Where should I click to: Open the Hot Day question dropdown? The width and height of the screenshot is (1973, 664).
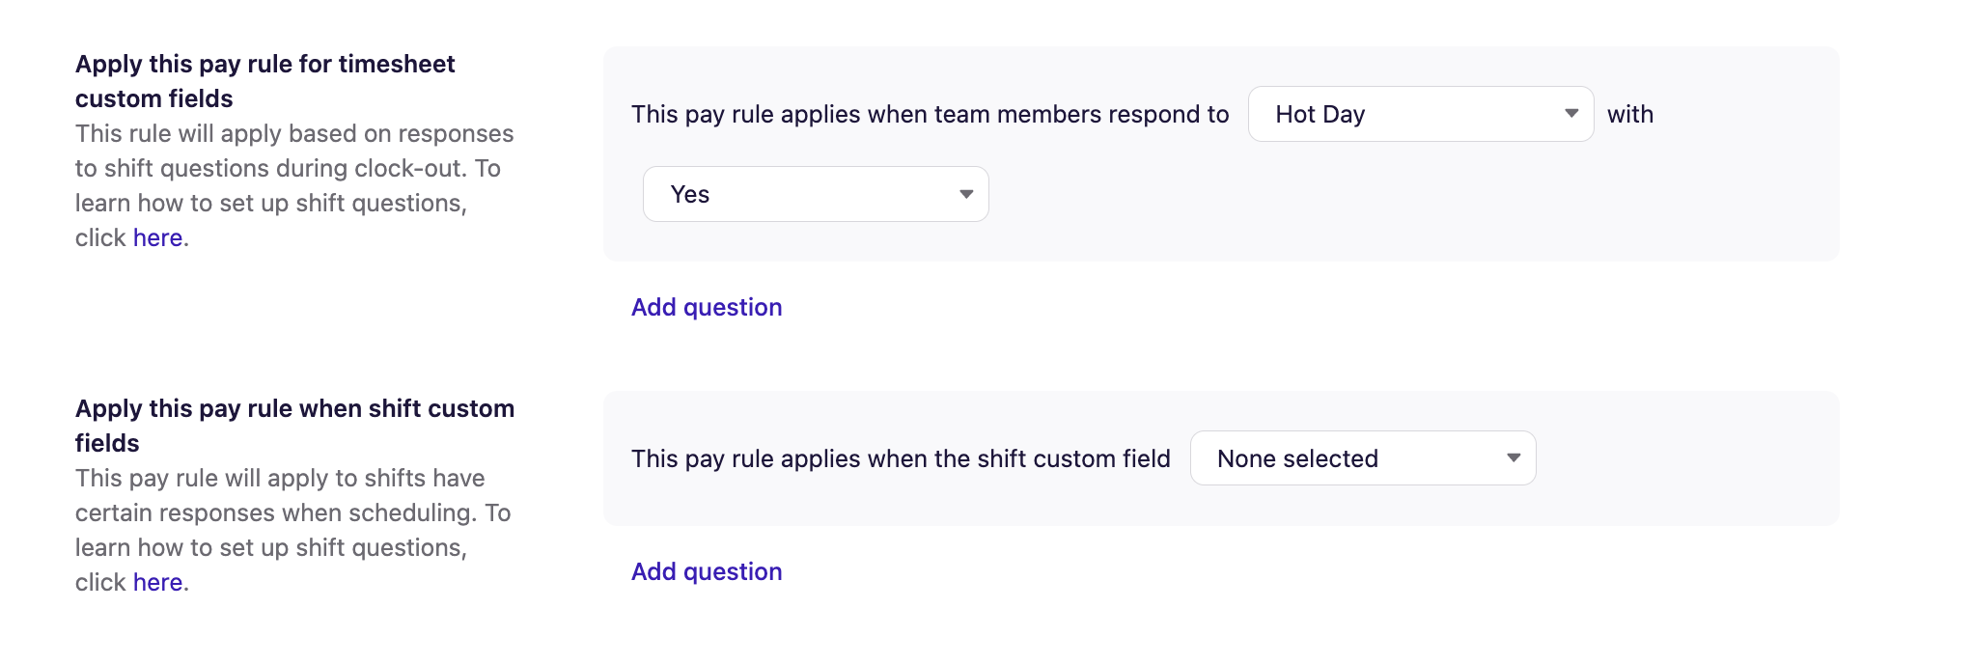(x=1419, y=114)
